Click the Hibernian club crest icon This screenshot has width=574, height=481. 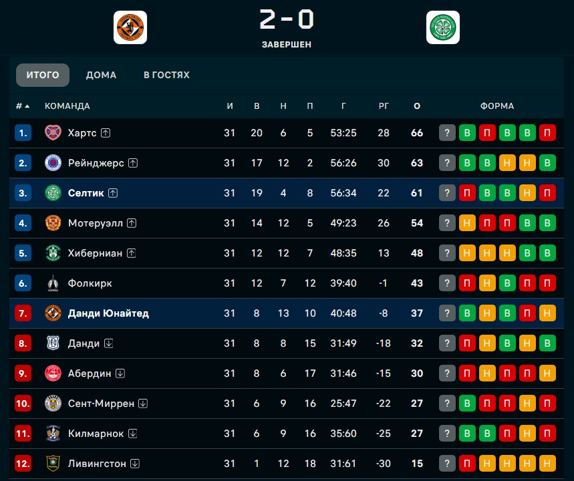(x=53, y=253)
